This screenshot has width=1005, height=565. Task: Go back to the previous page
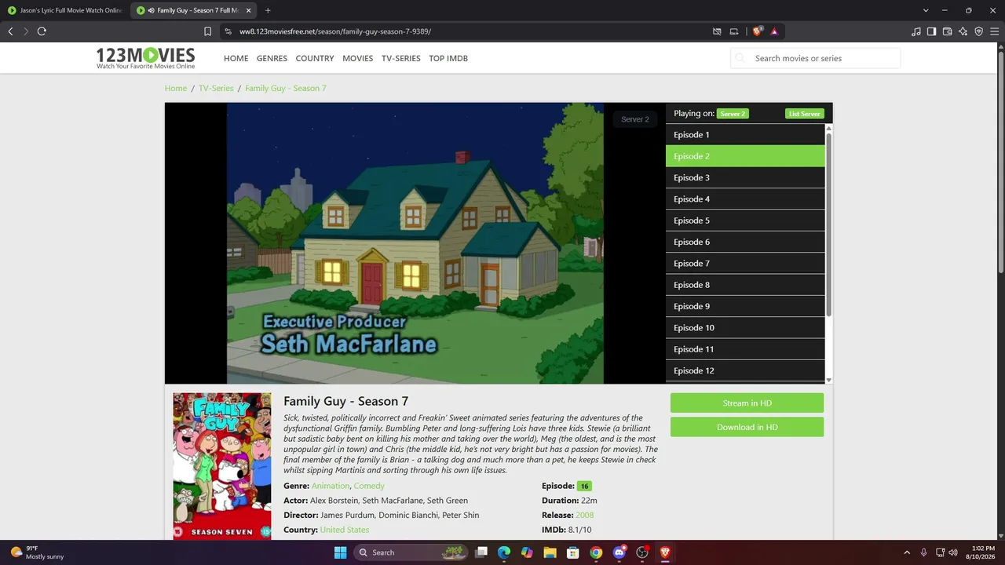[10, 31]
